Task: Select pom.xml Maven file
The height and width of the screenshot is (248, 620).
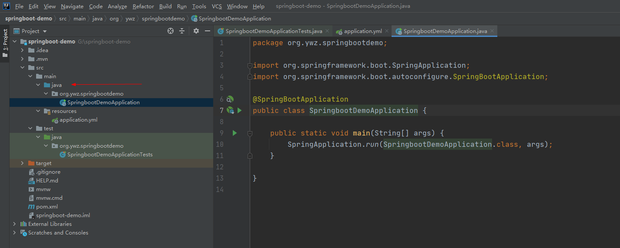Action: [x=47, y=207]
